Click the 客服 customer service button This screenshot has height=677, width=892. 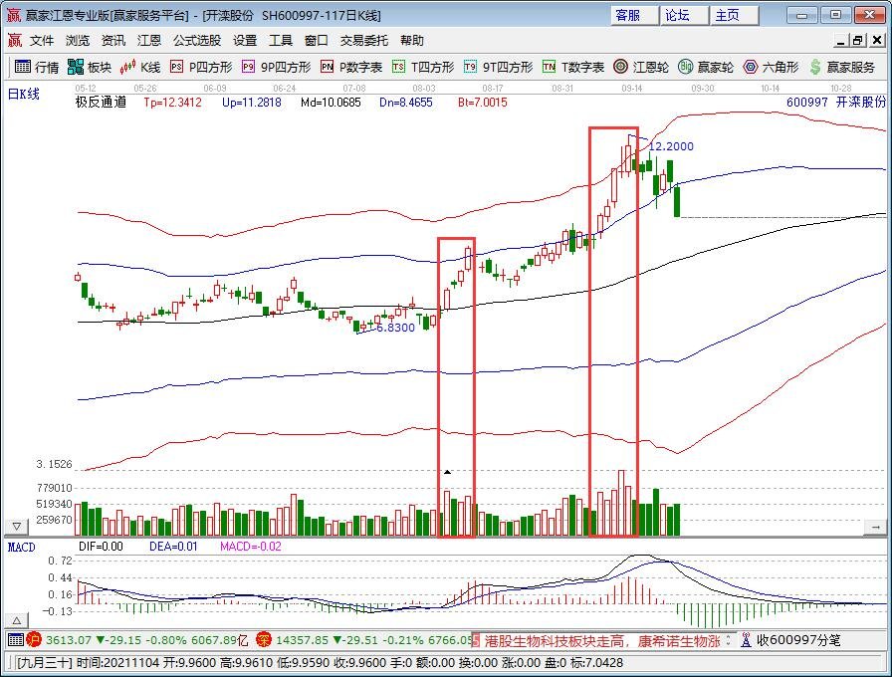(635, 15)
